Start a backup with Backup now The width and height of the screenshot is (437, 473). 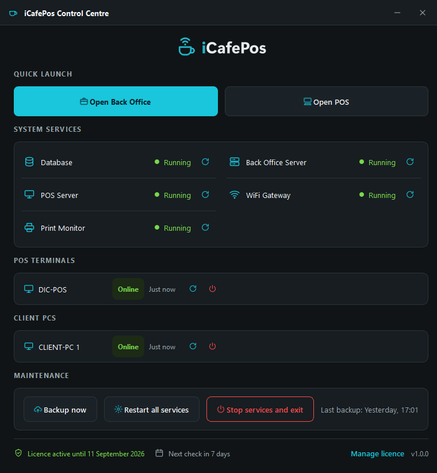coord(60,409)
